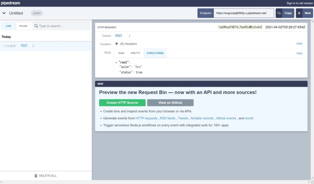Click the trash icon next to Delete All
This screenshot has height=184, width=314.
coord(36,176)
